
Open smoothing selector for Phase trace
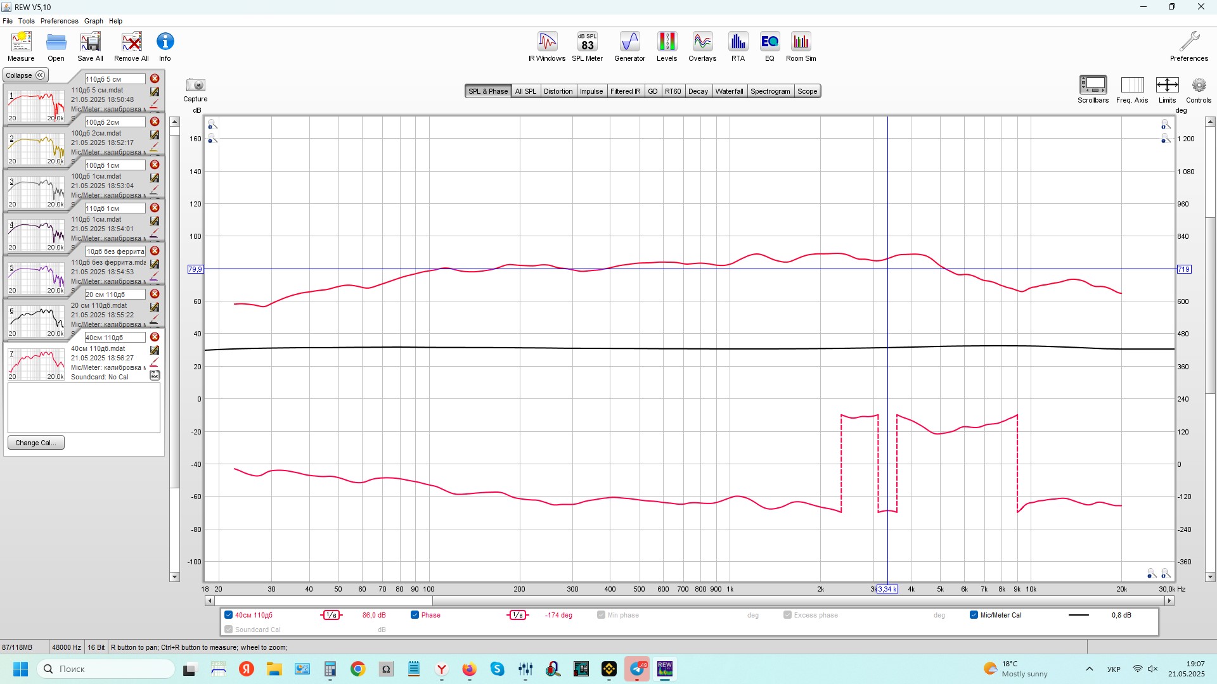point(517,615)
